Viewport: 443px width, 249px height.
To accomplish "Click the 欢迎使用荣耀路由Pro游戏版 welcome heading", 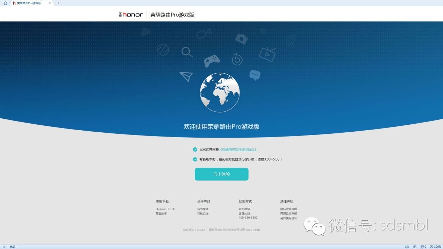I will tap(221, 127).
